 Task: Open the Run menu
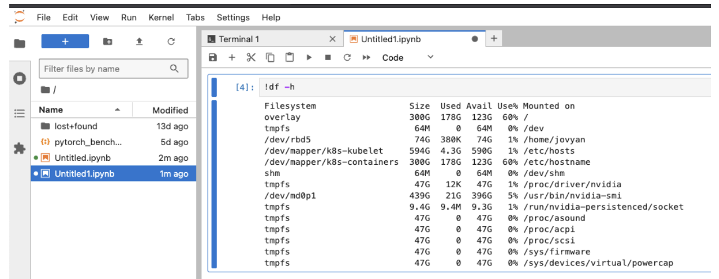[129, 17]
